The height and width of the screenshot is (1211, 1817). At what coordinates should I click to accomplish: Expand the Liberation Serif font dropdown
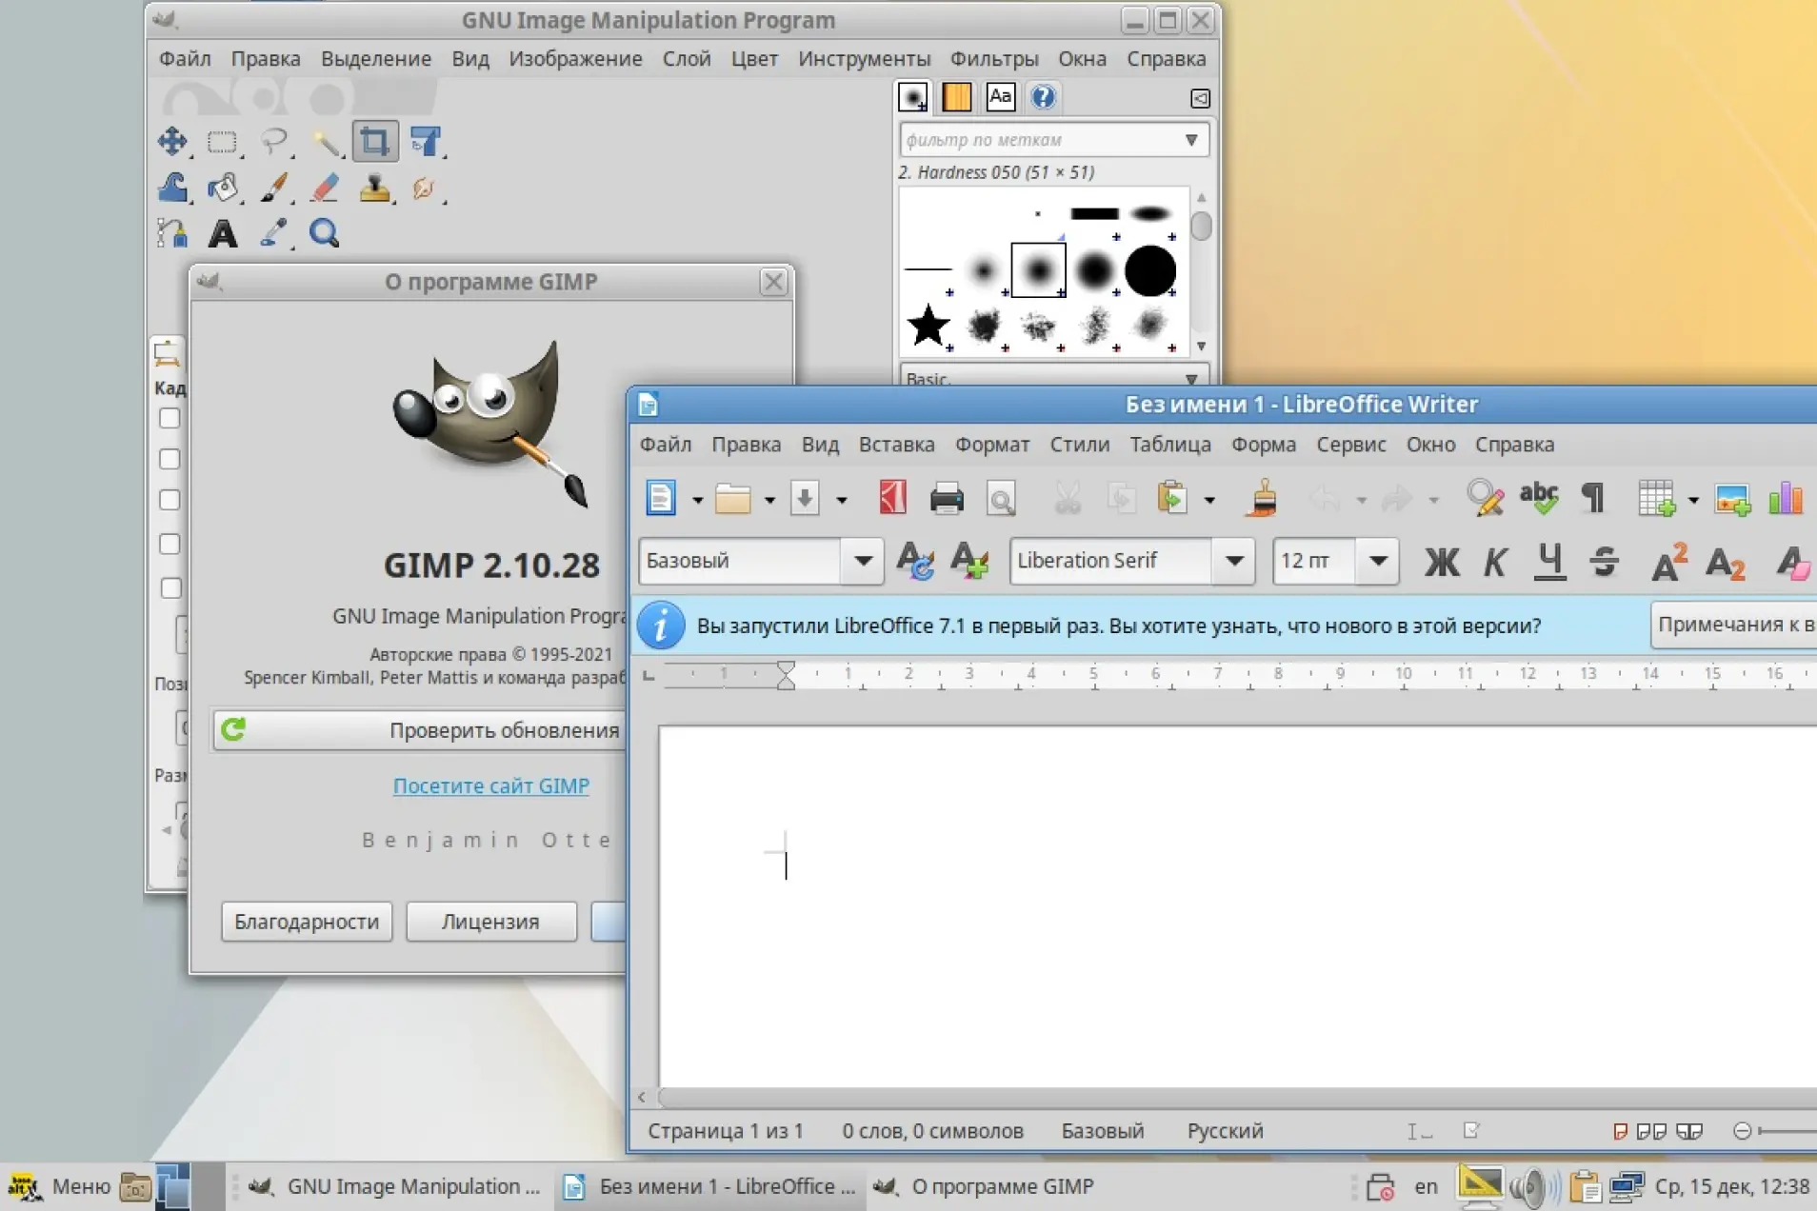point(1234,561)
